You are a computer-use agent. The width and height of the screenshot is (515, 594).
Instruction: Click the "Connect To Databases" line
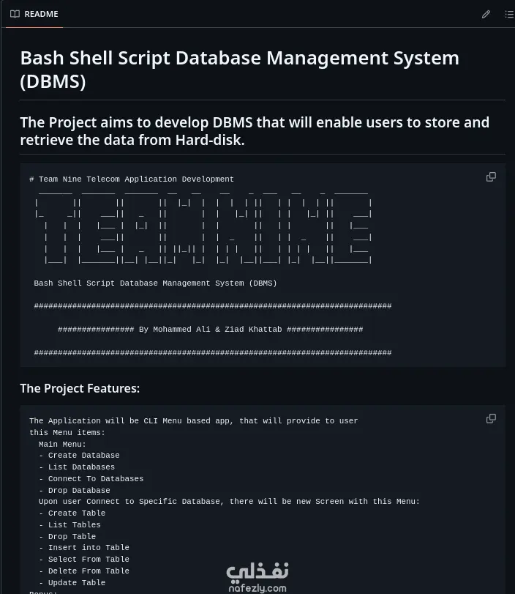click(91, 479)
